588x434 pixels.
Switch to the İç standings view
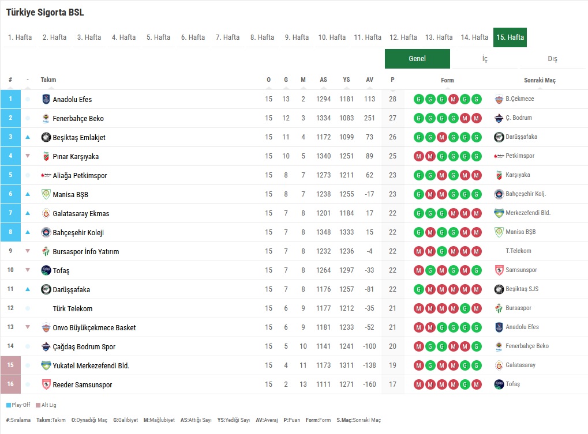click(485, 59)
